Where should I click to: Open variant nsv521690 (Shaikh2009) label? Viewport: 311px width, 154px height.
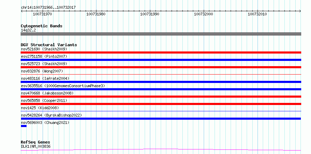point(44,49)
